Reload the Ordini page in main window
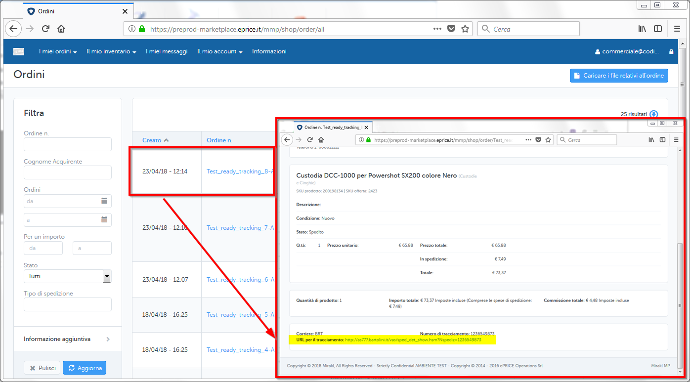Viewport: 690px width, 382px height. click(45, 29)
